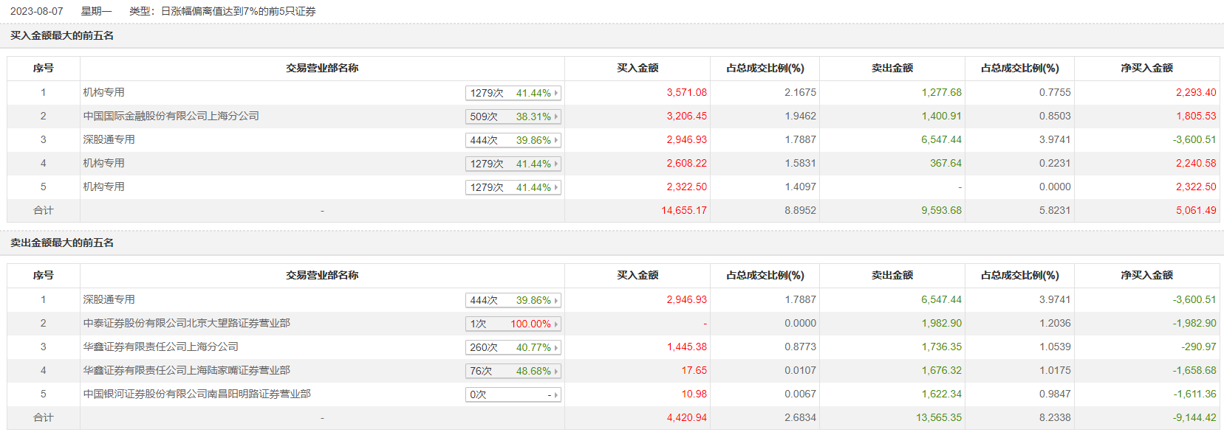This screenshot has width=1224, height=435.
Task: Open the 机构专用 link in buy row 1
Action: [103, 92]
